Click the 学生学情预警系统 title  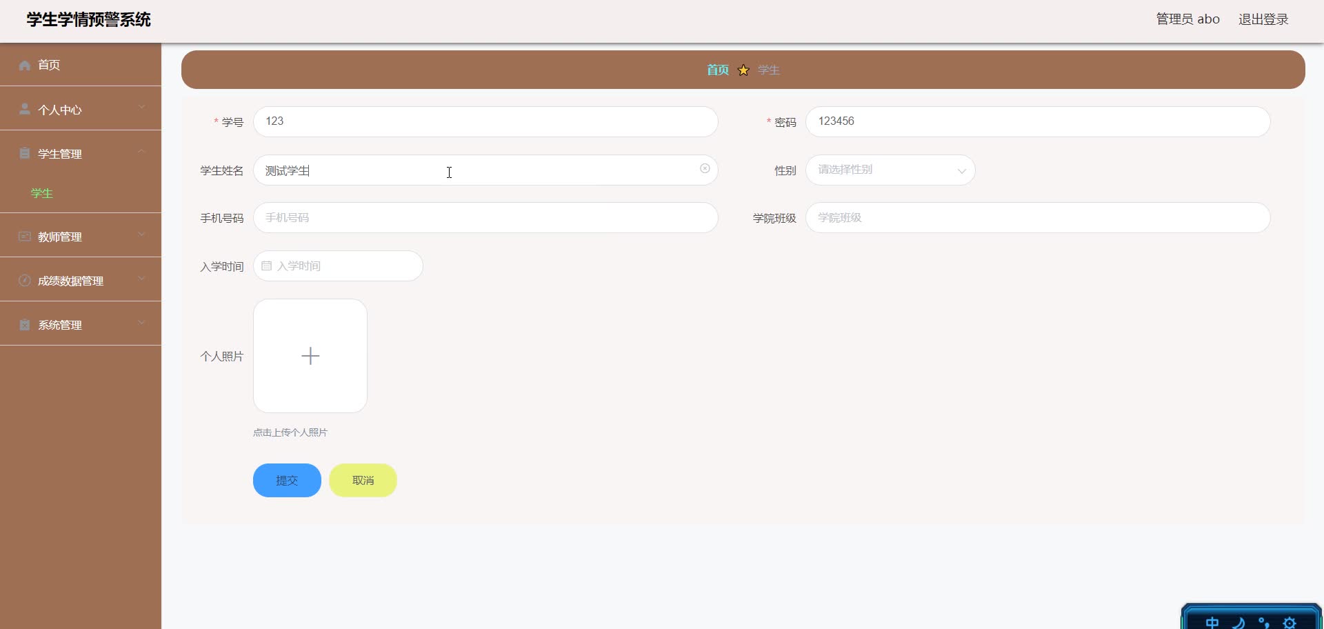point(88,19)
